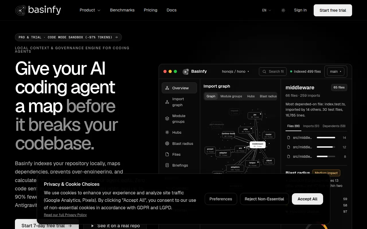Go to Benchmarks in the top navigation
The width and height of the screenshot is (367, 229).
pos(122,10)
